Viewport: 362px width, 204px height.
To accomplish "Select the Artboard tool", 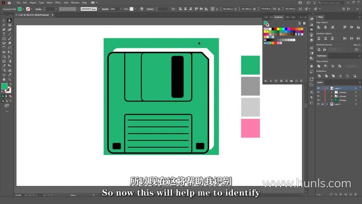I will 4,75.
